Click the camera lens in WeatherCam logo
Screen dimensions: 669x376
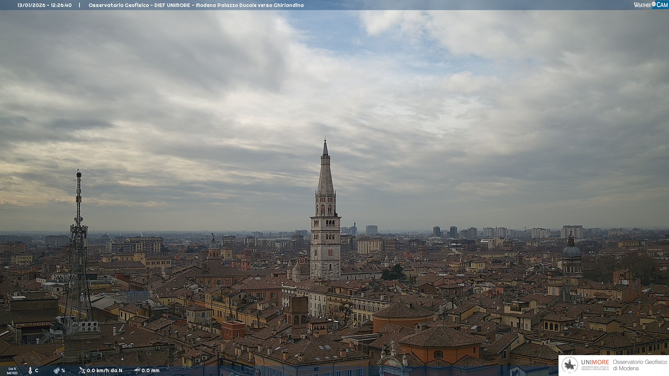pyautogui.click(x=654, y=4)
